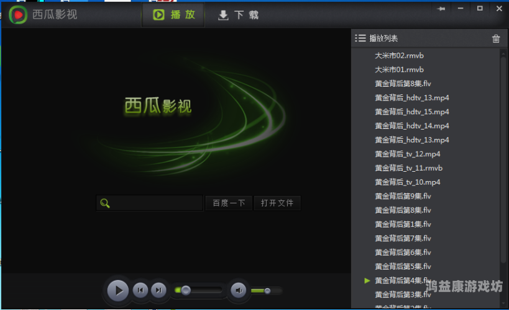Screen dimensions: 509x310
Task: Pin the window with pushpin icon
Action: (x=442, y=9)
